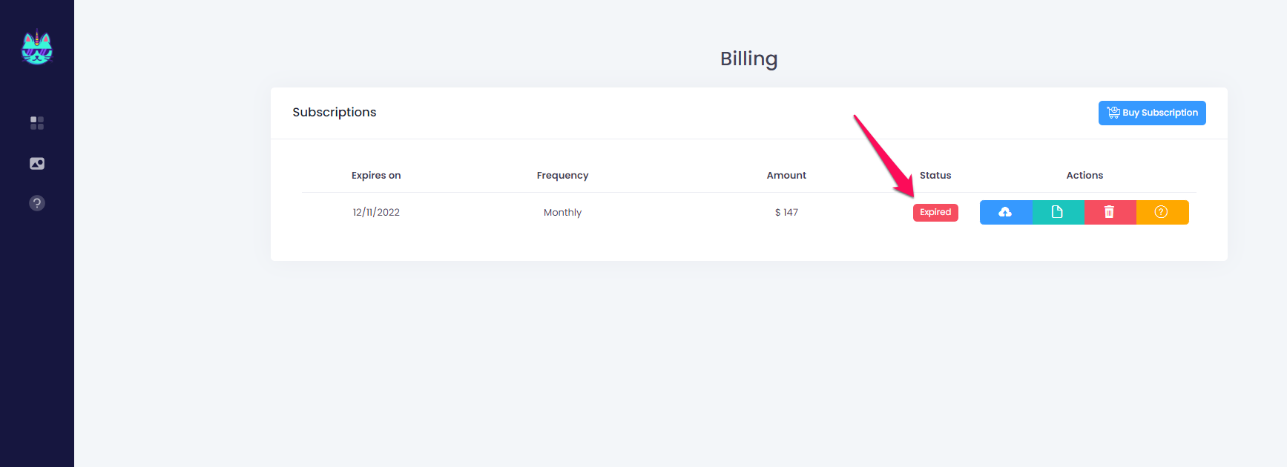
Task: Click the red Expired status badge
Action: coord(935,212)
